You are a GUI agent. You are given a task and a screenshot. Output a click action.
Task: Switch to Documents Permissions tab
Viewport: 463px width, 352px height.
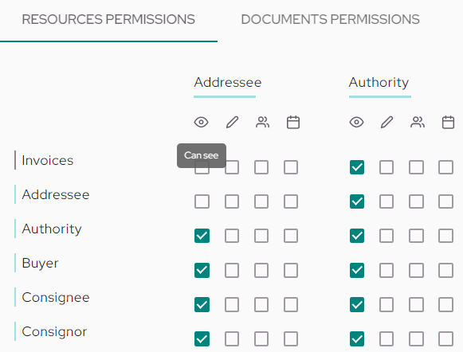point(330,19)
